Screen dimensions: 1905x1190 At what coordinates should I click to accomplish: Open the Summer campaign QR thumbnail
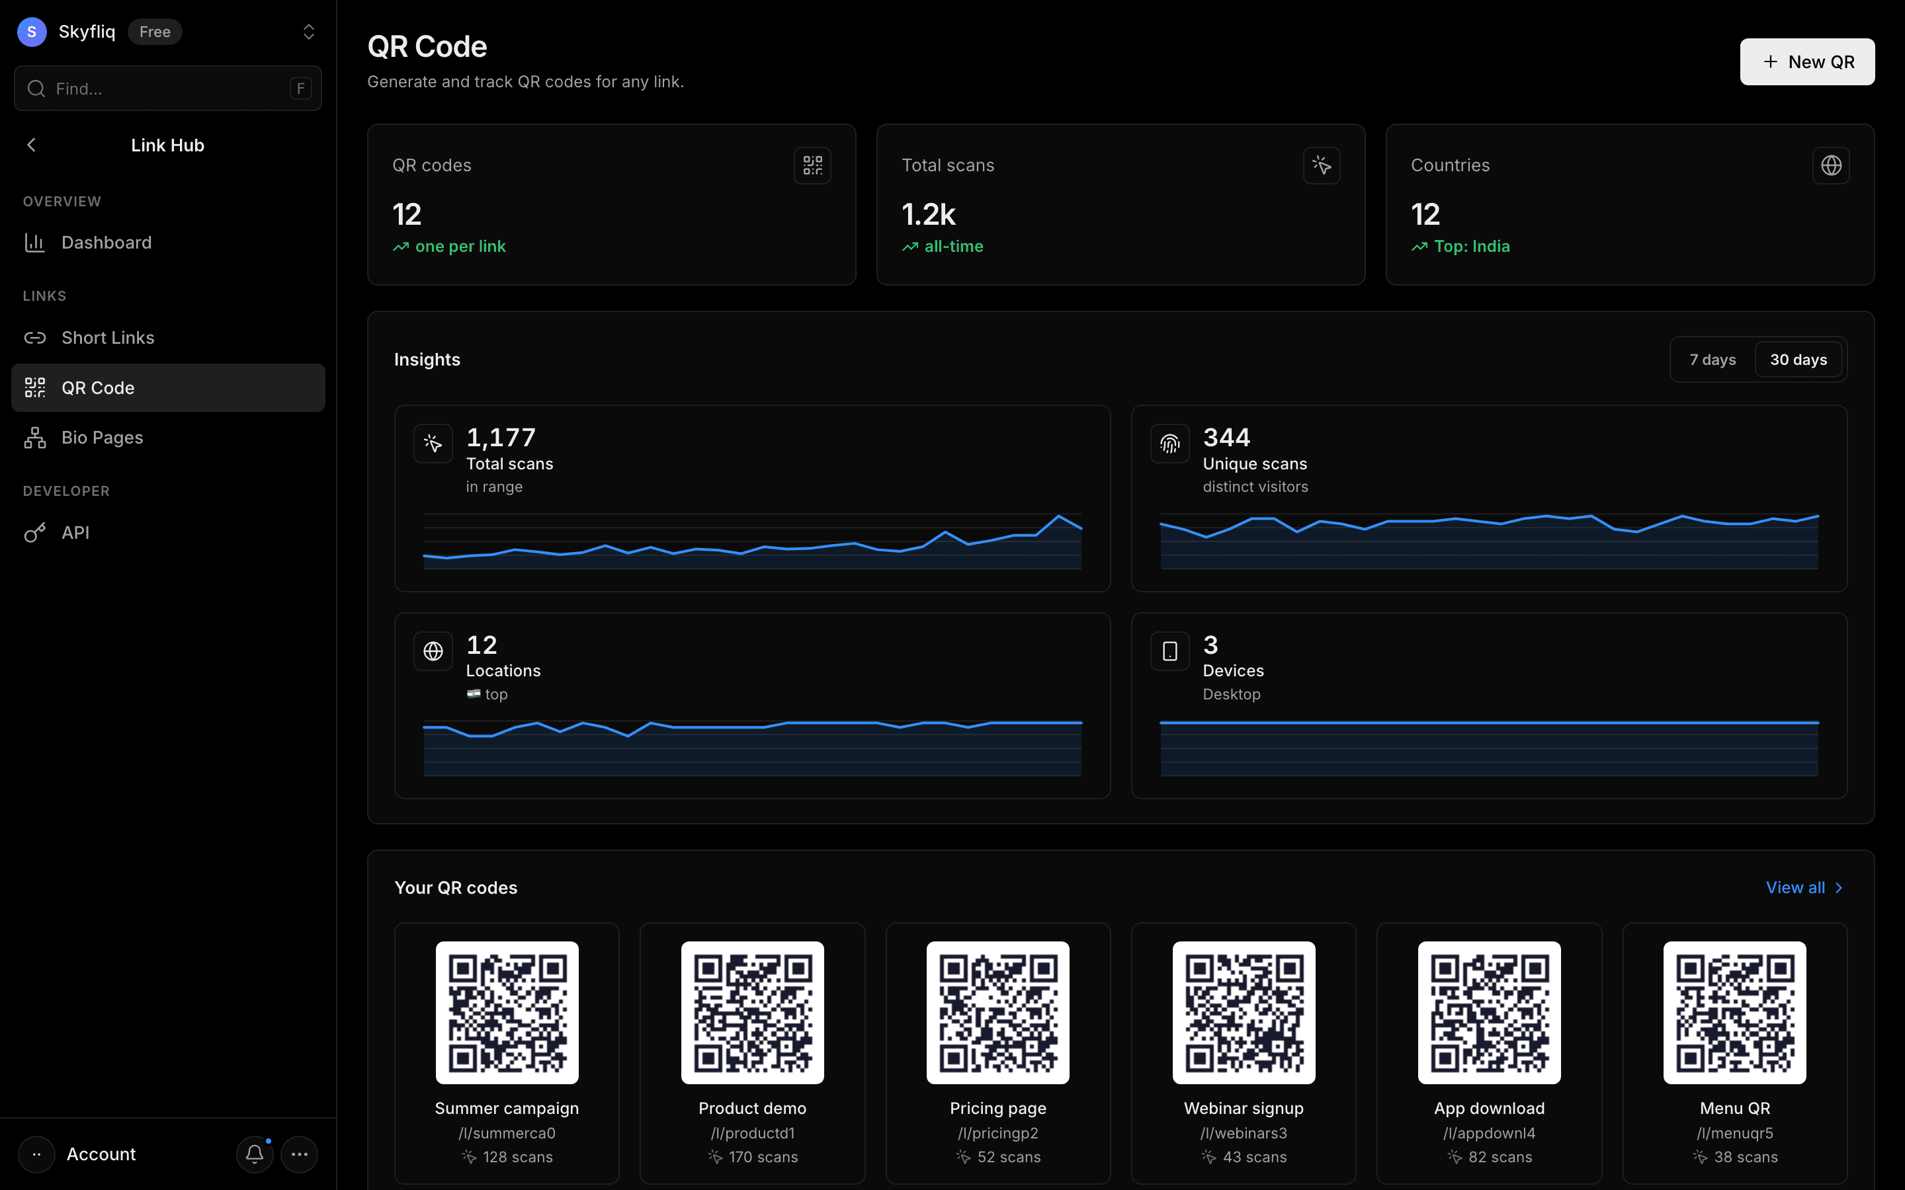click(507, 1013)
